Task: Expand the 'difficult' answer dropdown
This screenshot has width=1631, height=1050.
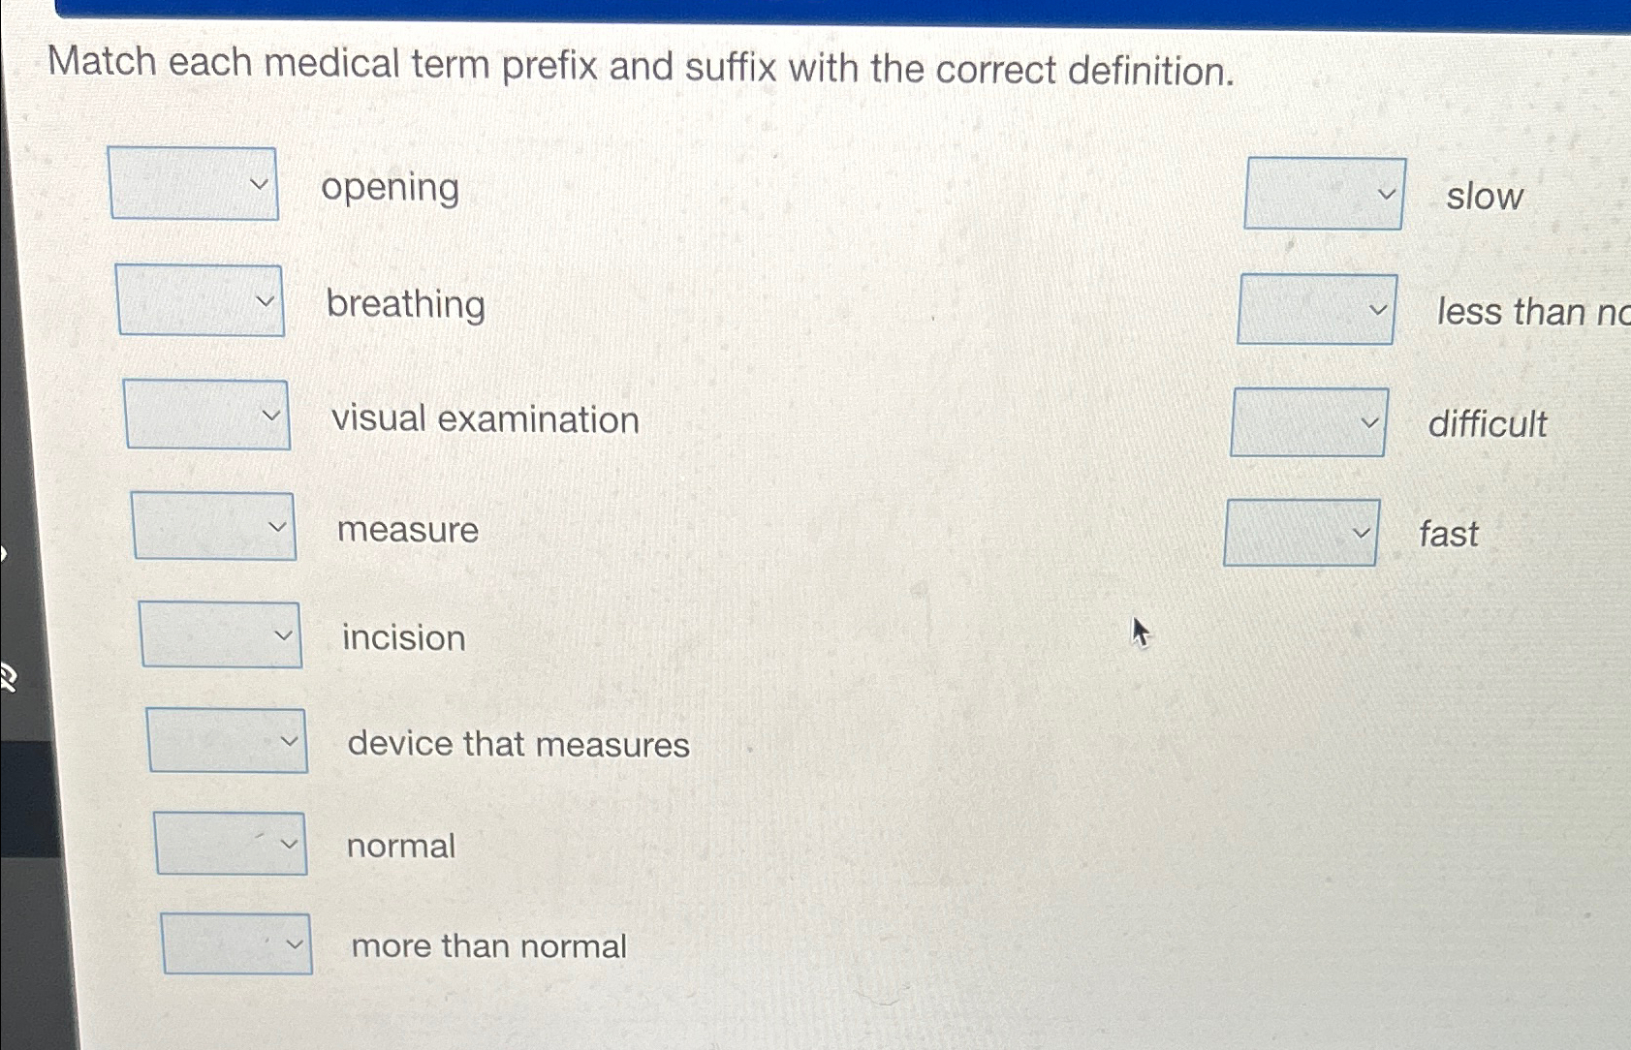Action: [x=1308, y=422]
